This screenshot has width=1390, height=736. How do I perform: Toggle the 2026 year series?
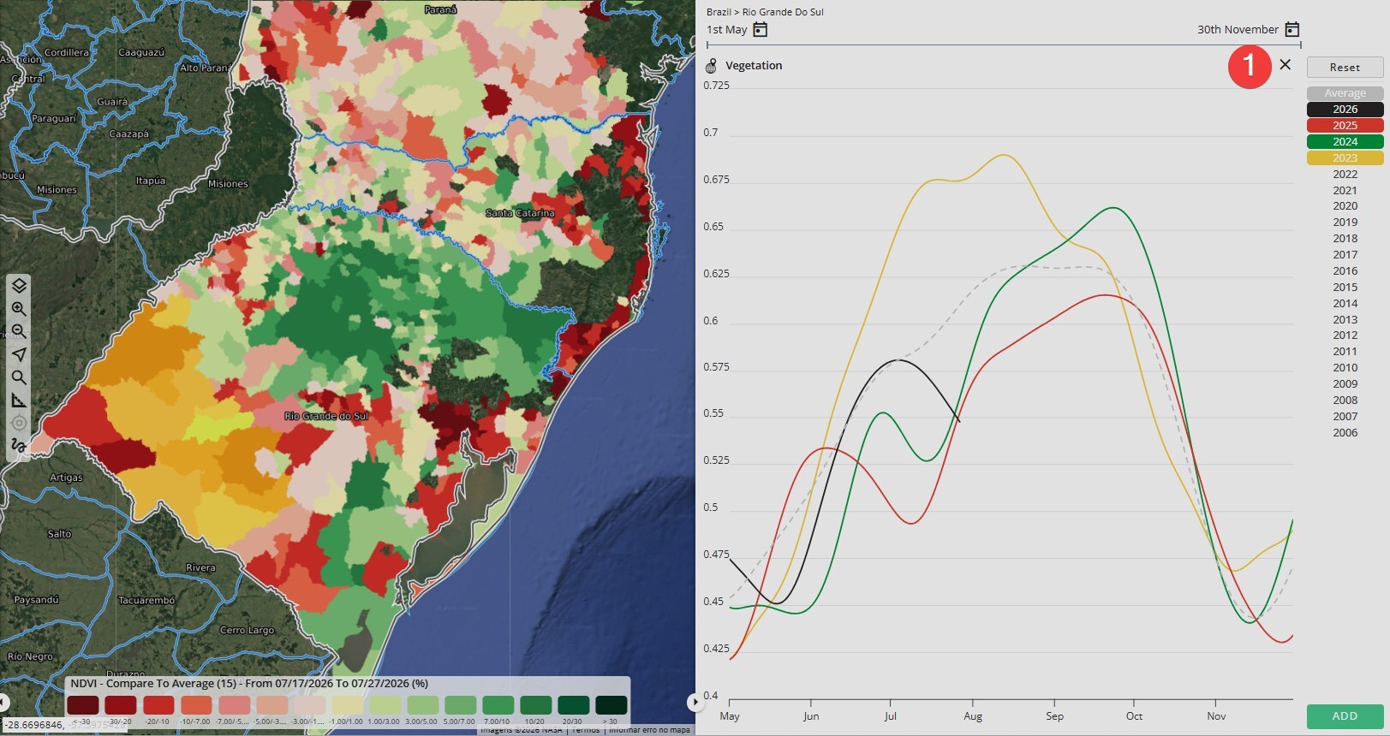1345,110
